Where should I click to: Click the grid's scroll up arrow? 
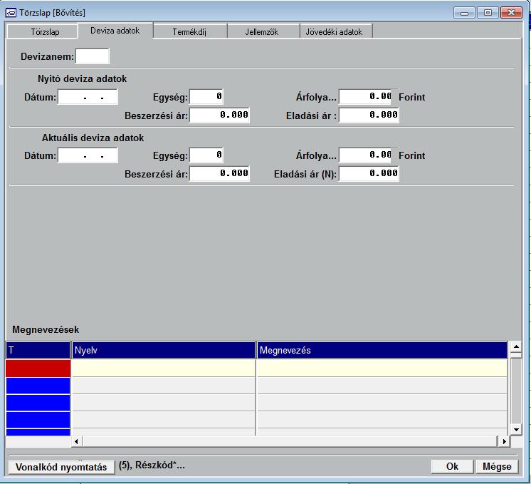coord(516,346)
